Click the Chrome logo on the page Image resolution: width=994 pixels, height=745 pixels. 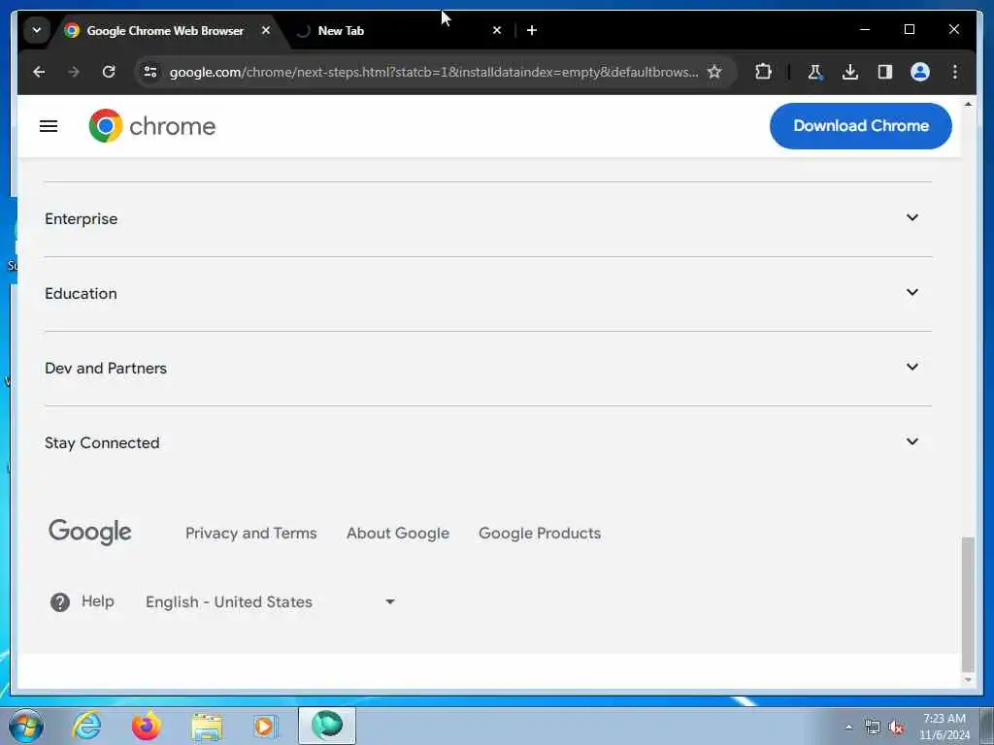coord(152,125)
